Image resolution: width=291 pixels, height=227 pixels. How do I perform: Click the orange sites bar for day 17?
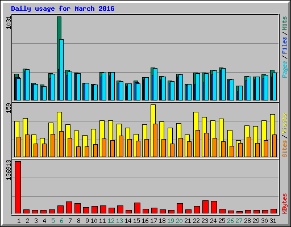click(155, 140)
